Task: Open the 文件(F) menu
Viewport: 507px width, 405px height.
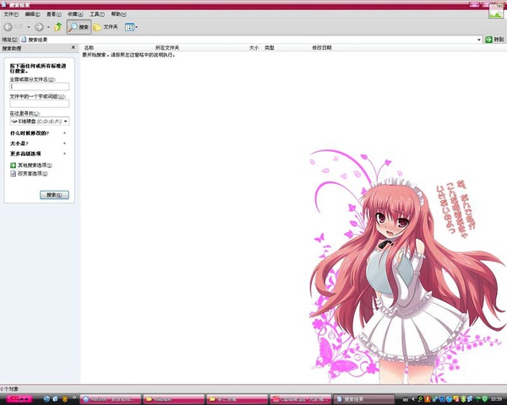Action: coord(11,14)
